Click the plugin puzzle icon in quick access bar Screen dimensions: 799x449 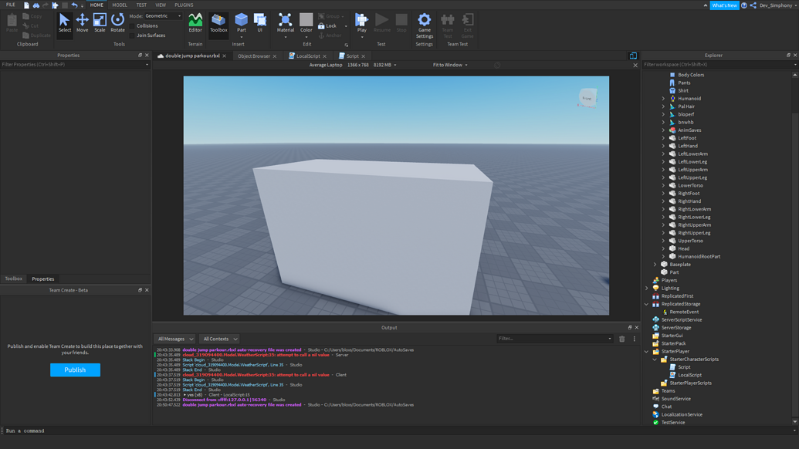tap(55, 5)
